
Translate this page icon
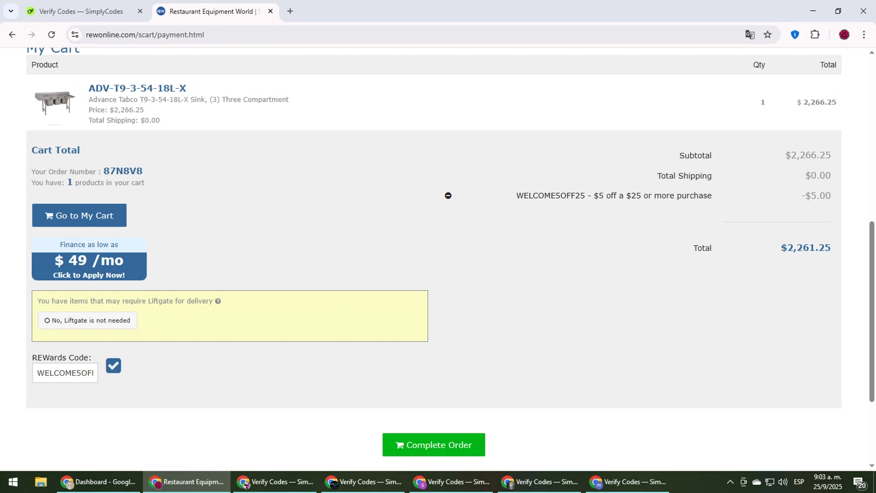(x=750, y=34)
